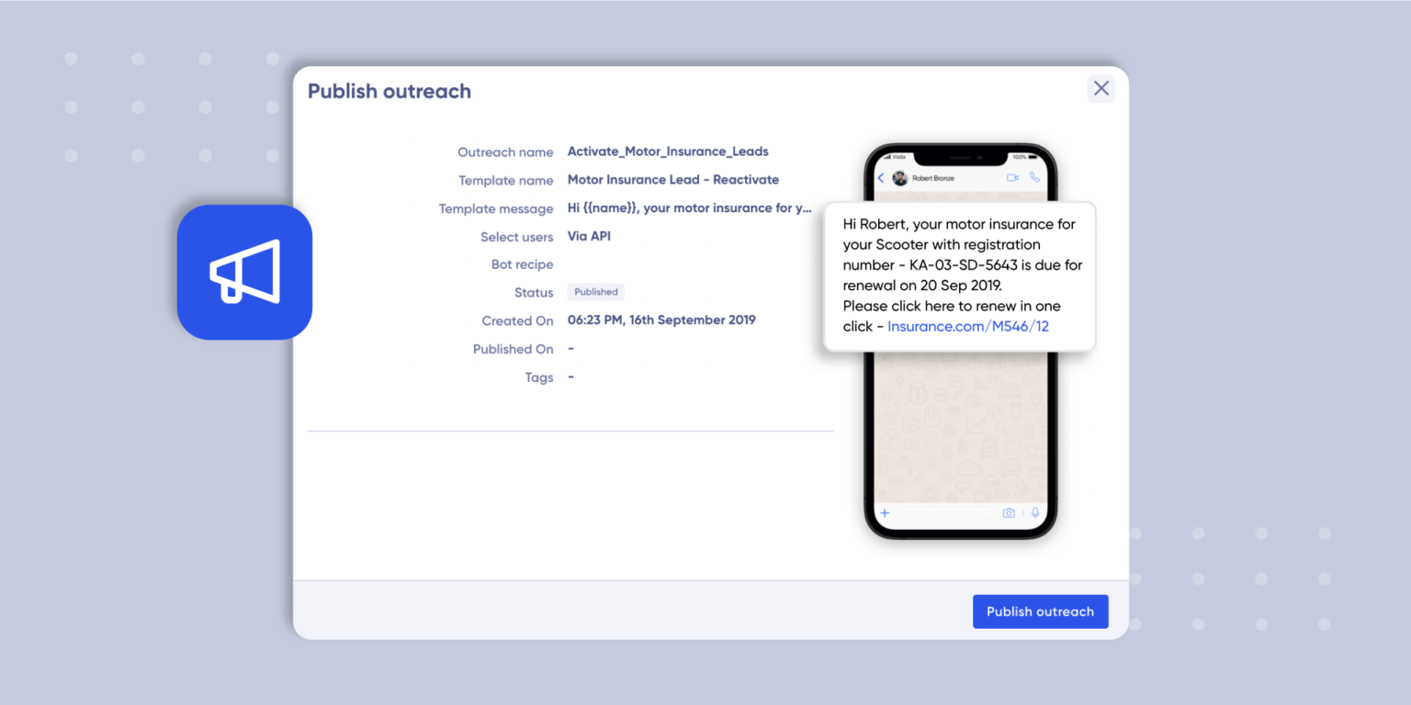
Task: Click the signal strength indicator next to Voda
Action: [886, 157]
